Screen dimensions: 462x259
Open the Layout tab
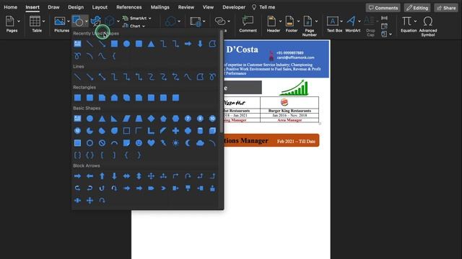[x=100, y=7]
